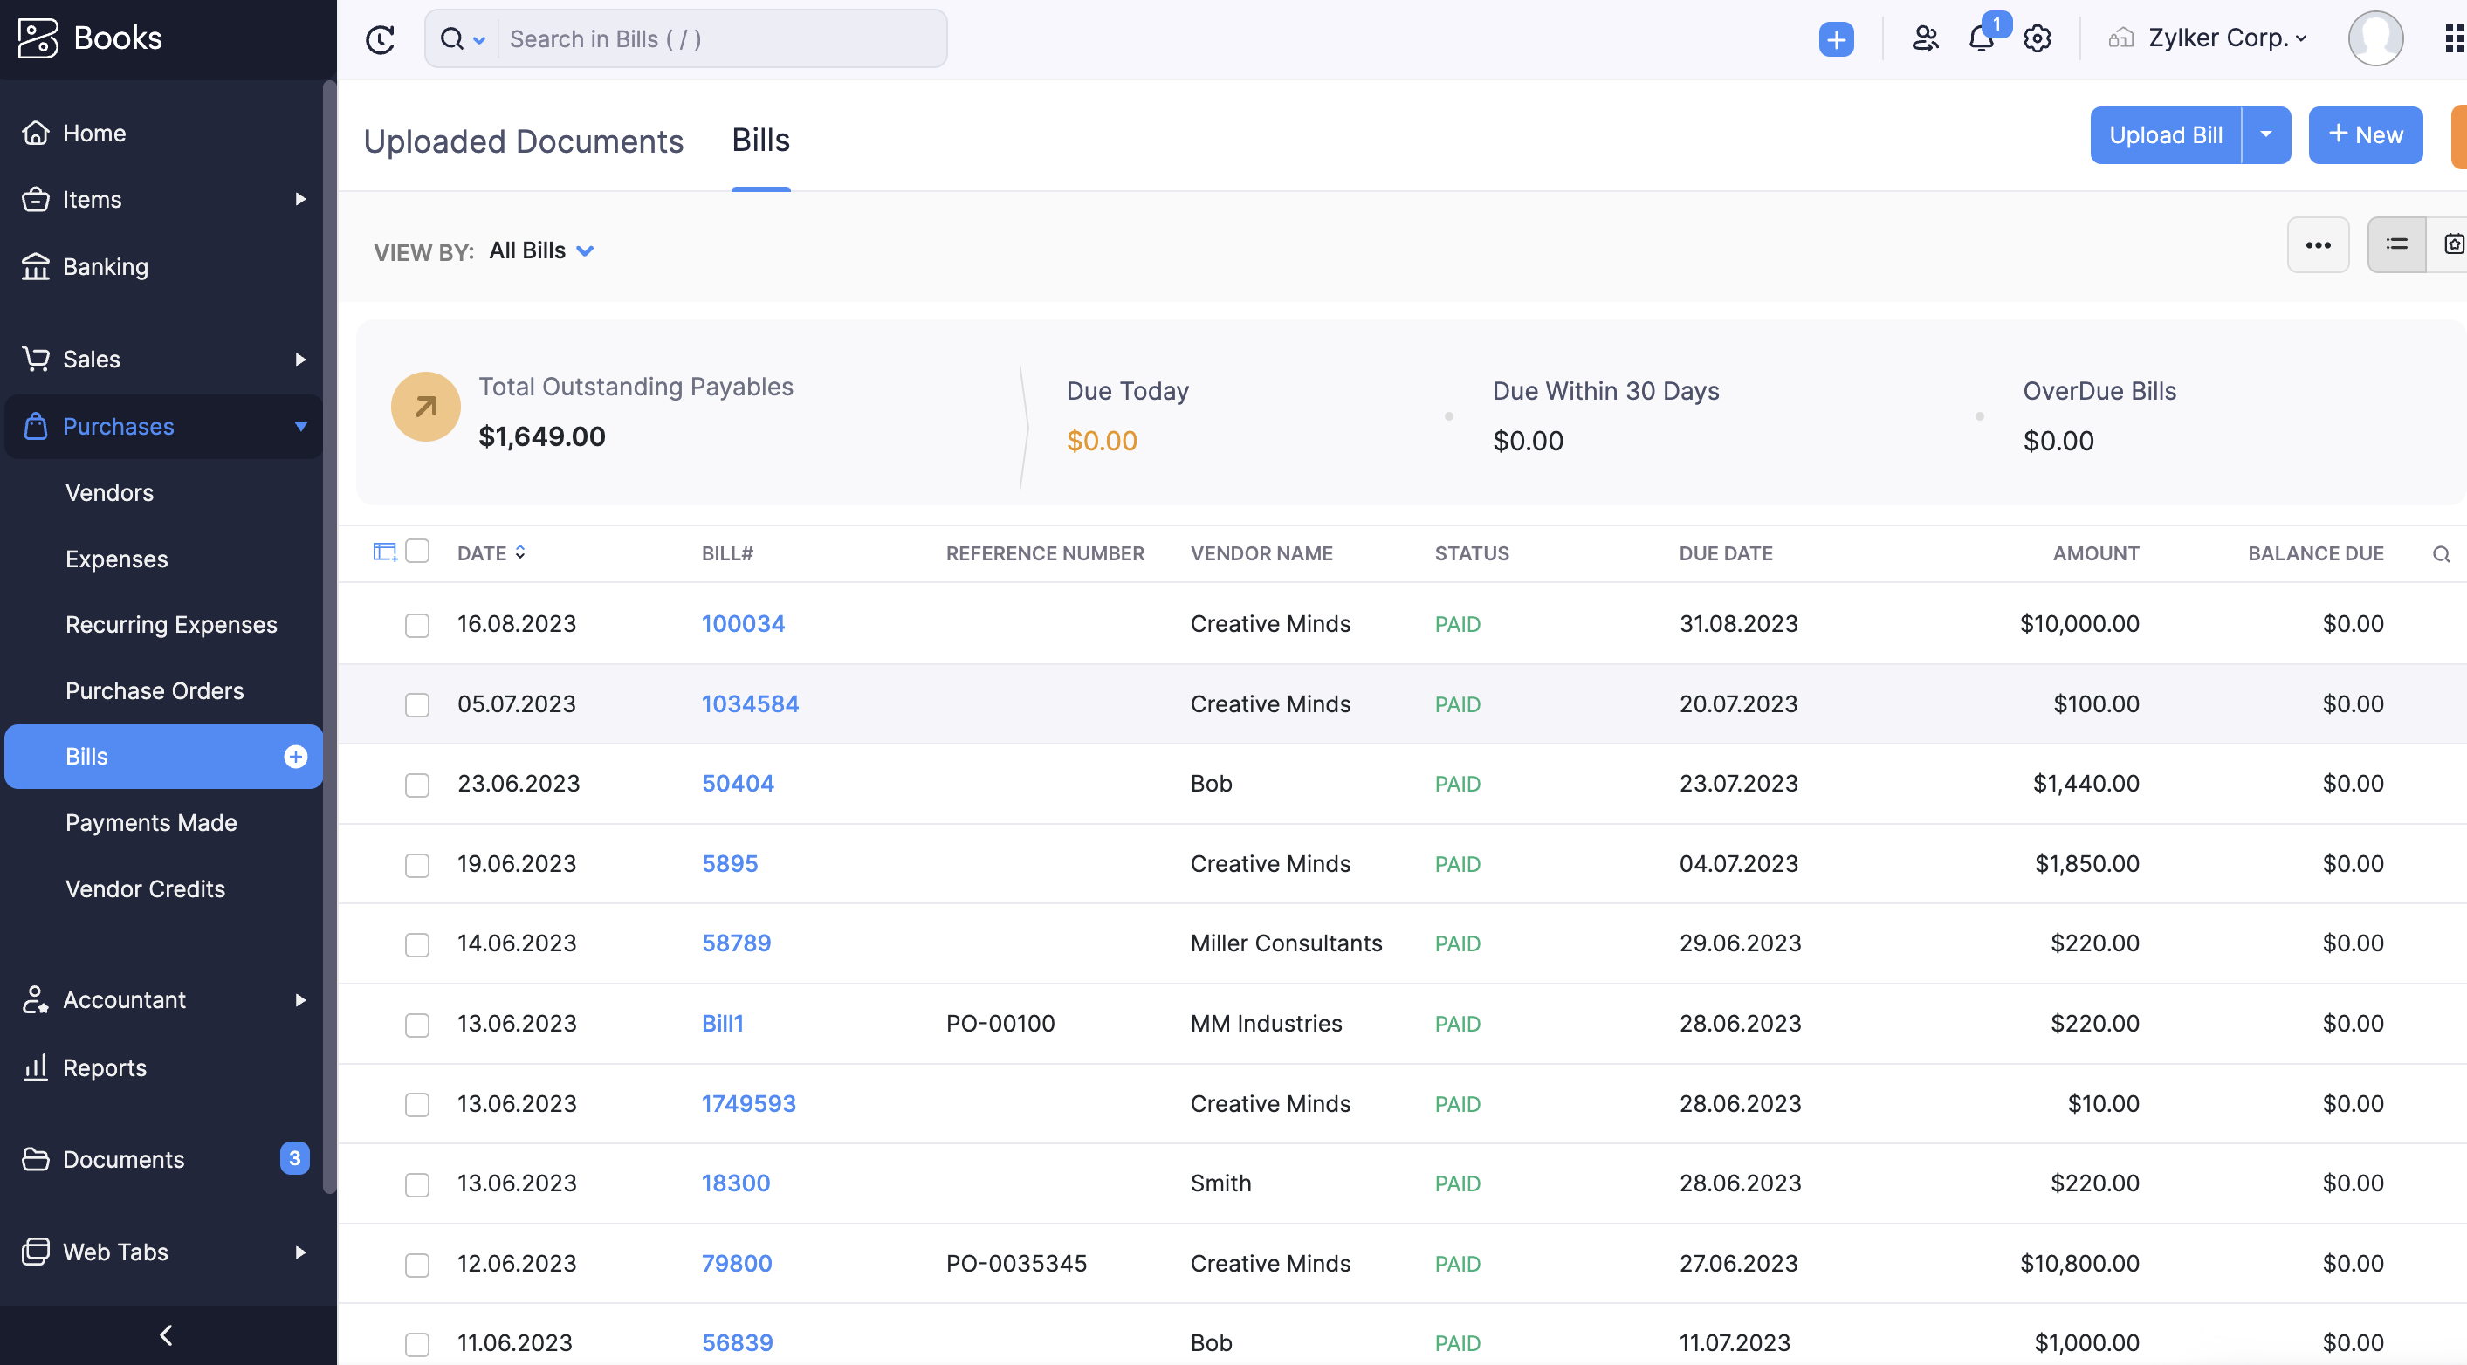This screenshot has width=2467, height=1365.
Task: Click the blue quick create plus icon
Action: tap(1835, 39)
